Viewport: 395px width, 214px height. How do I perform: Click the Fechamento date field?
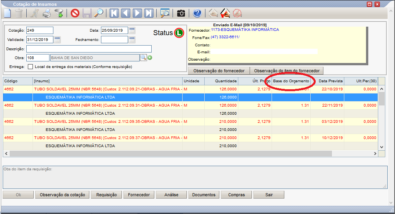115,40
